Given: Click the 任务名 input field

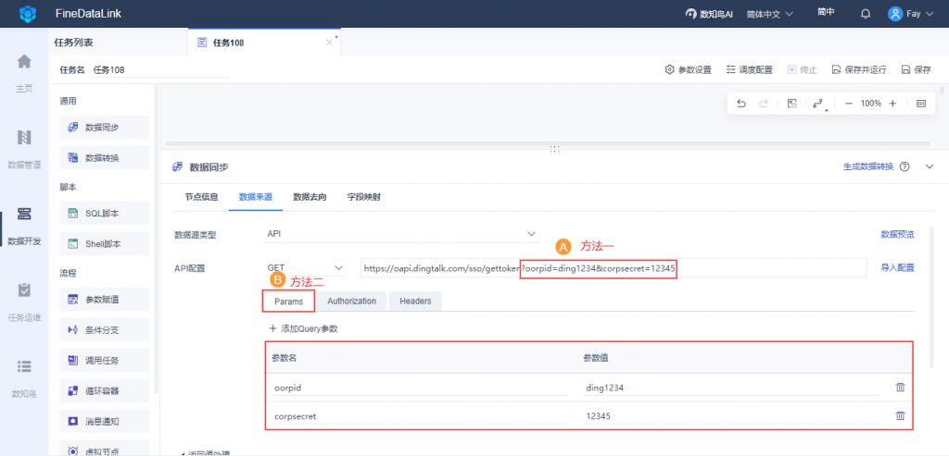Looking at the screenshot, I should (159, 70).
